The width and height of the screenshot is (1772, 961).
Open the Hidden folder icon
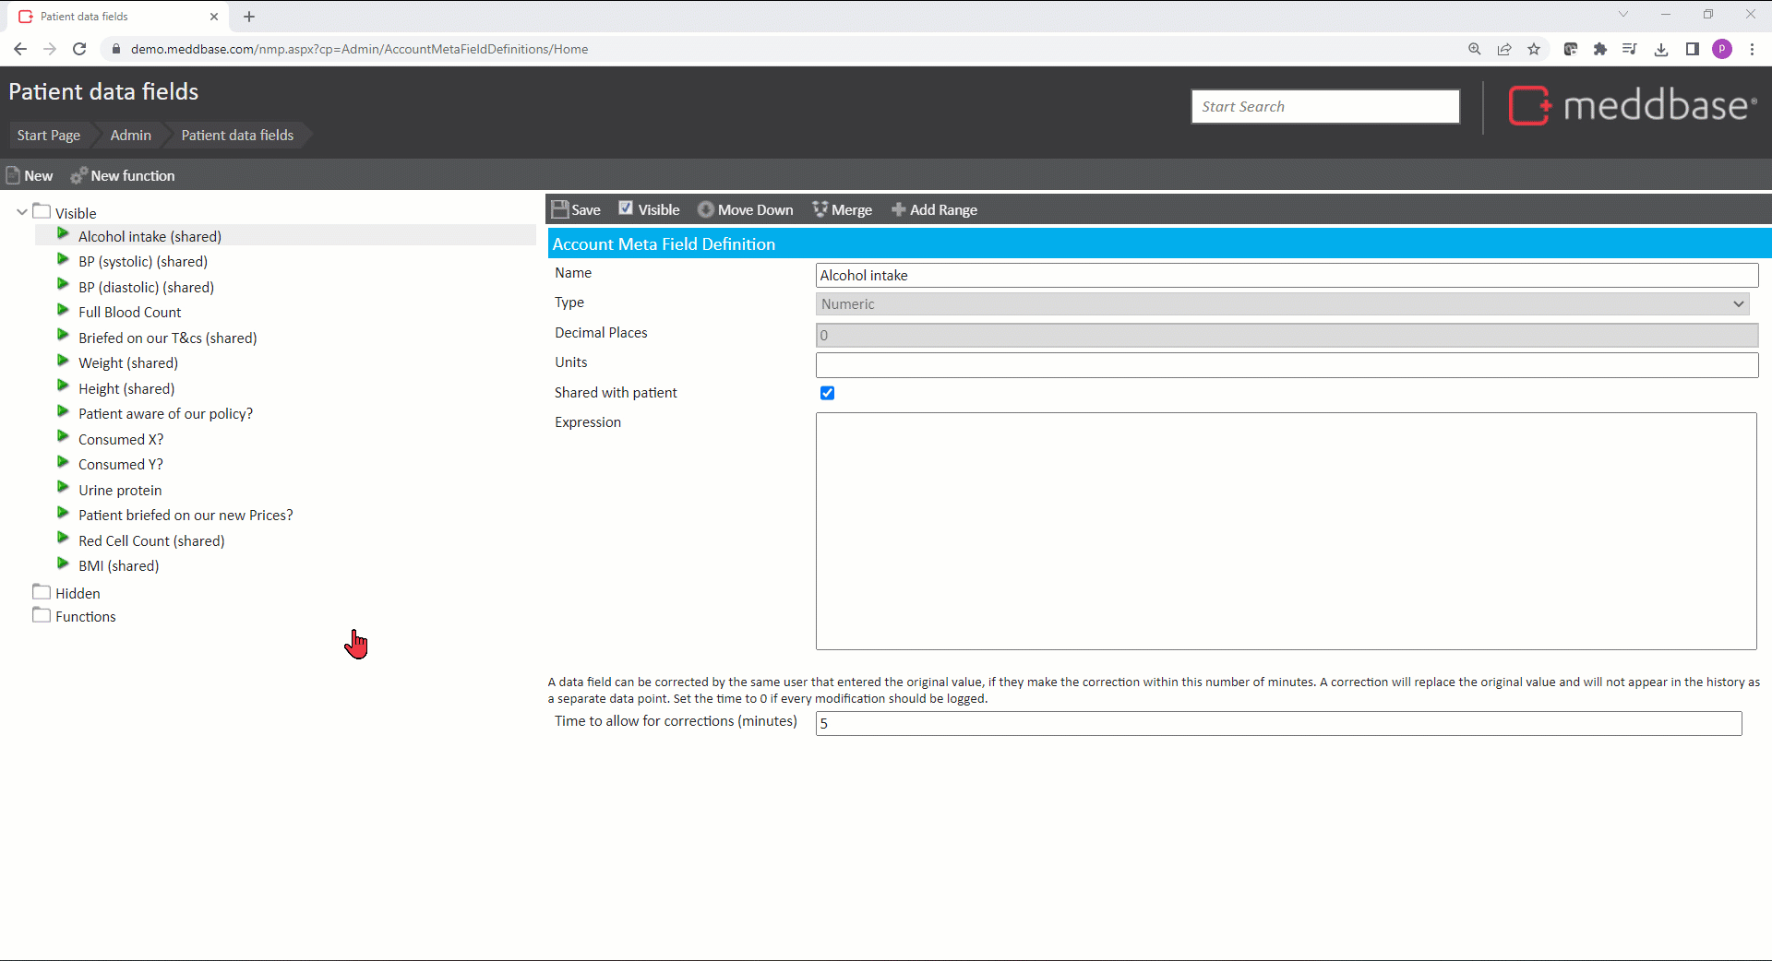point(42,592)
